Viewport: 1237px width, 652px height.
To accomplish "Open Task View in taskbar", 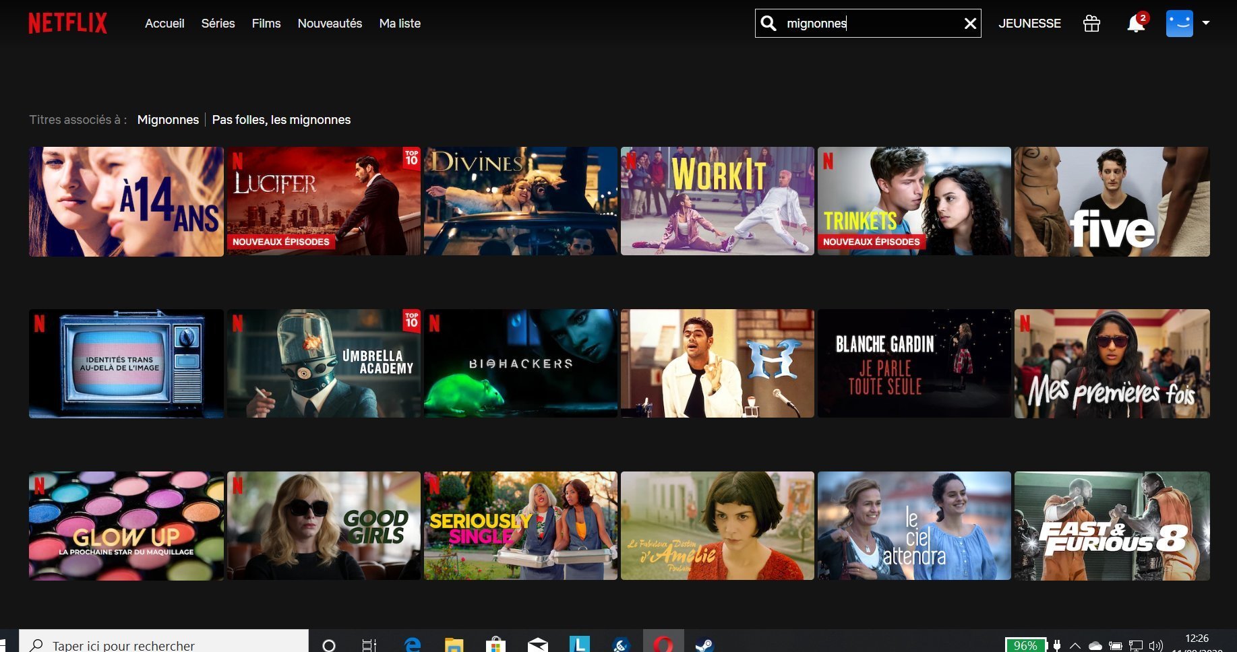I will 369,645.
